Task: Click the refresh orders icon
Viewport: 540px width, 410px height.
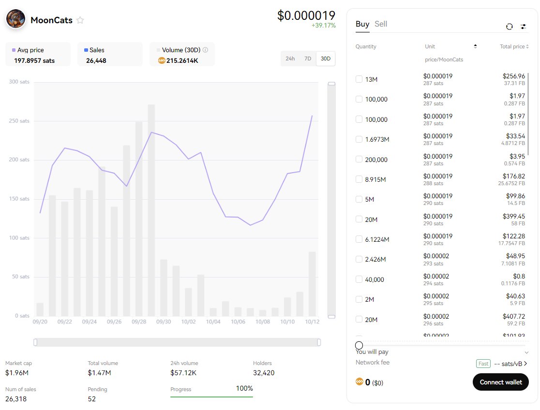Action: [510, 27]
